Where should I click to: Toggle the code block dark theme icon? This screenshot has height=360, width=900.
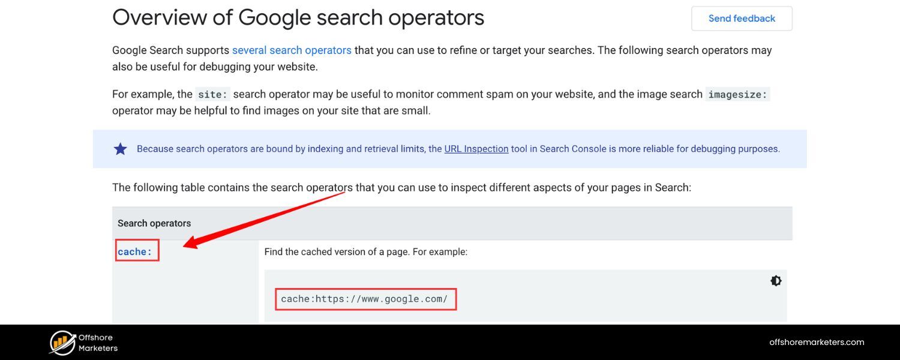tap(776, 281)
